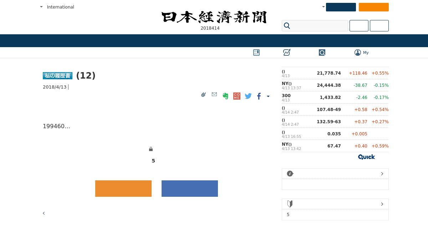Select the bond yield value 0.035
Viewport: 428px width, 225px height.
(334, 134)
